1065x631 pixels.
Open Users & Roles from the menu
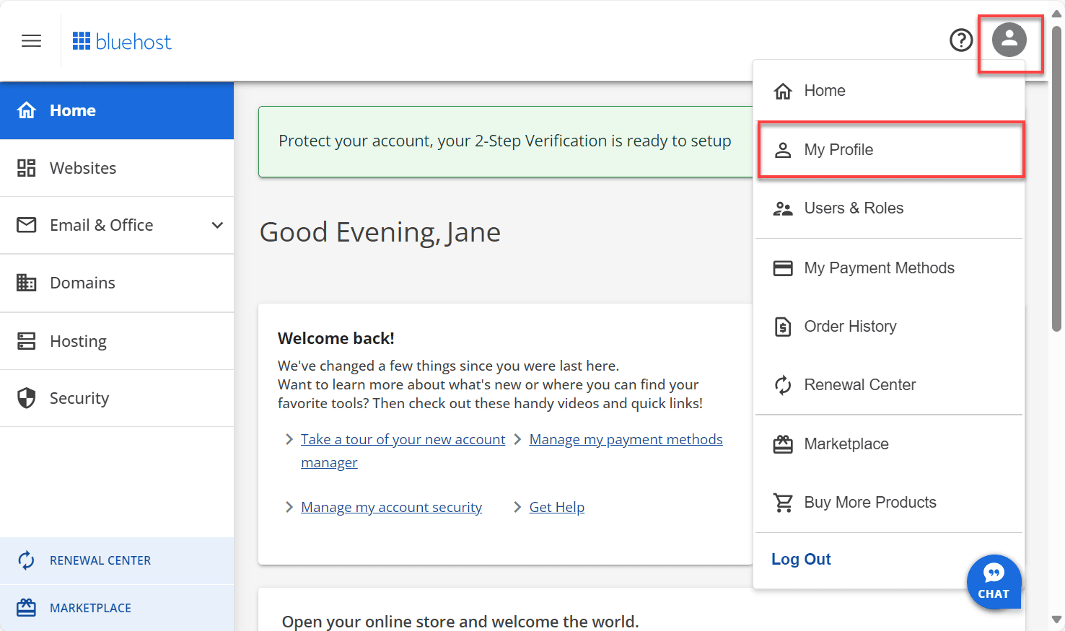(854, 208)
